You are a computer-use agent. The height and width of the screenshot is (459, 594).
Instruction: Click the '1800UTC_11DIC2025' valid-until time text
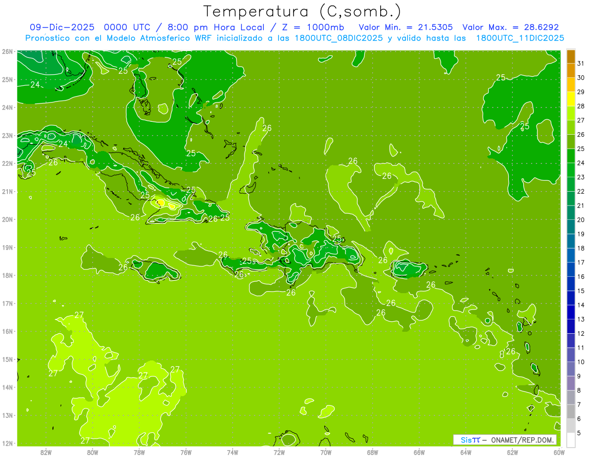coord(519,38)
